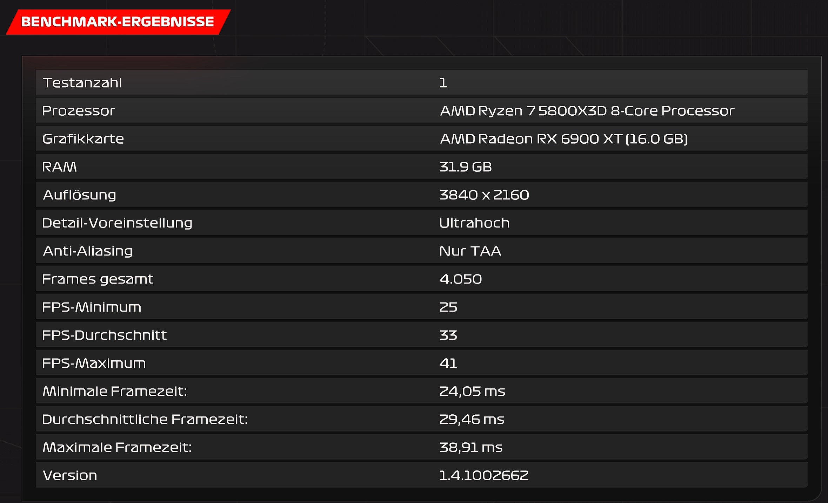Select the Ultrahoch preset value

[x=474, y=223]
